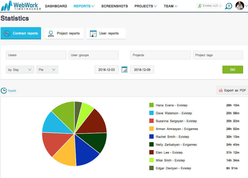Select 'Hana Evans - Evistep' legend label

[x=171, y=105]
